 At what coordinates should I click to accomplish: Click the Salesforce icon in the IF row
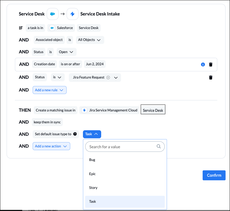click(52, 28)
